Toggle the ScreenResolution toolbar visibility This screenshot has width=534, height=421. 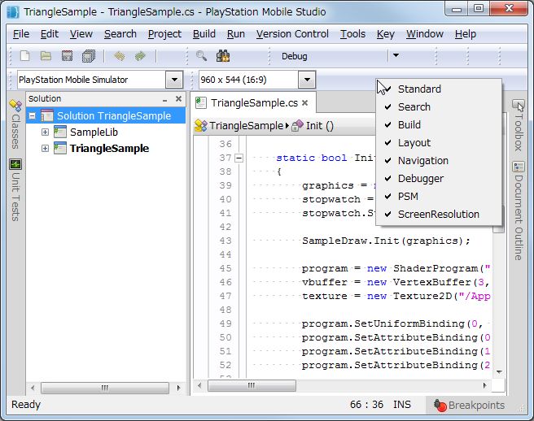(x=438, y=214)
